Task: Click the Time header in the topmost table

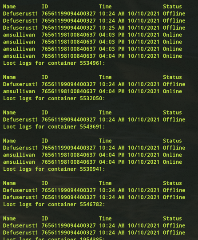Action: tap(105, 7)
